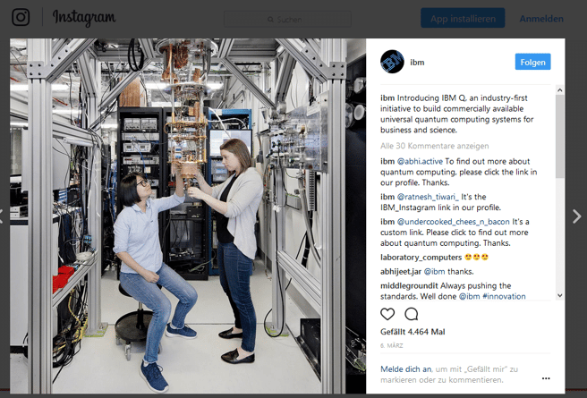Open the IBM profile avatar
This screenshot has width=587, height=398.
click(392, 62)
